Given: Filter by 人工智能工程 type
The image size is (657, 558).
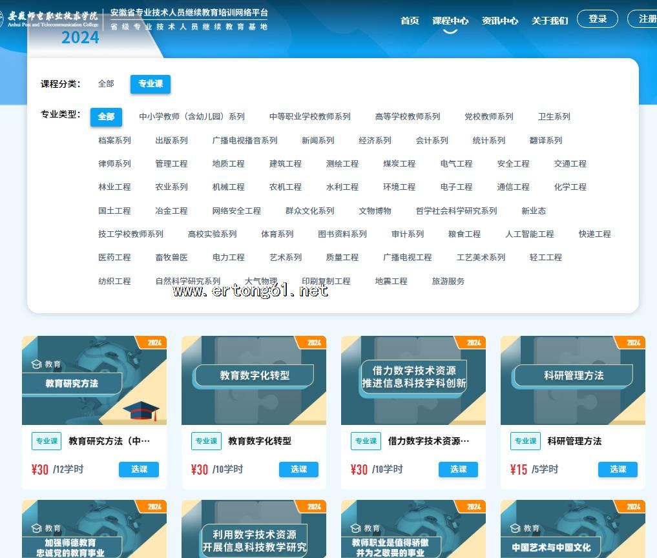Looking at the screenshot, I should click(529, 234).
